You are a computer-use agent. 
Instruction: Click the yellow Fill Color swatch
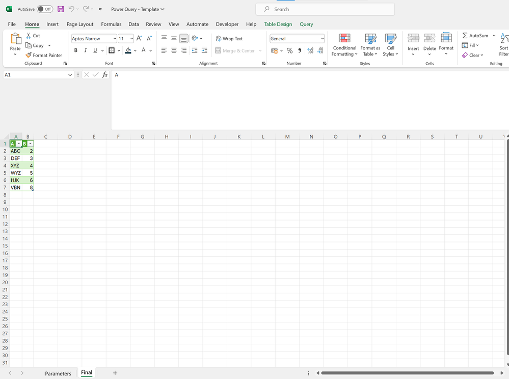click(128, 50)
